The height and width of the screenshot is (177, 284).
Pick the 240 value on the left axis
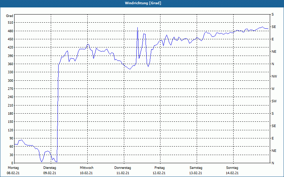11,97
